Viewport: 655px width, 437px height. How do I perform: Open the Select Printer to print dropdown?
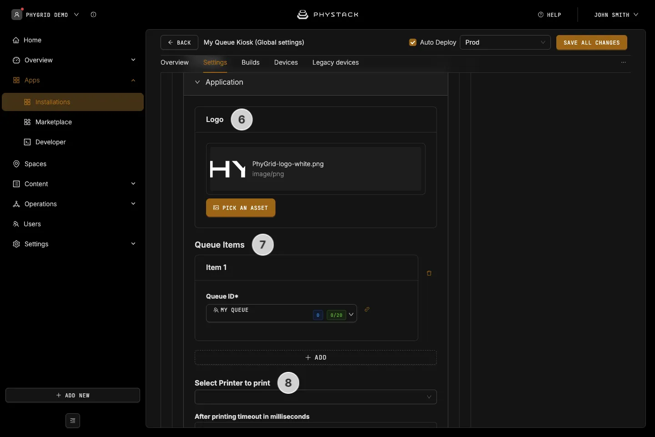[x=316, y=397]
